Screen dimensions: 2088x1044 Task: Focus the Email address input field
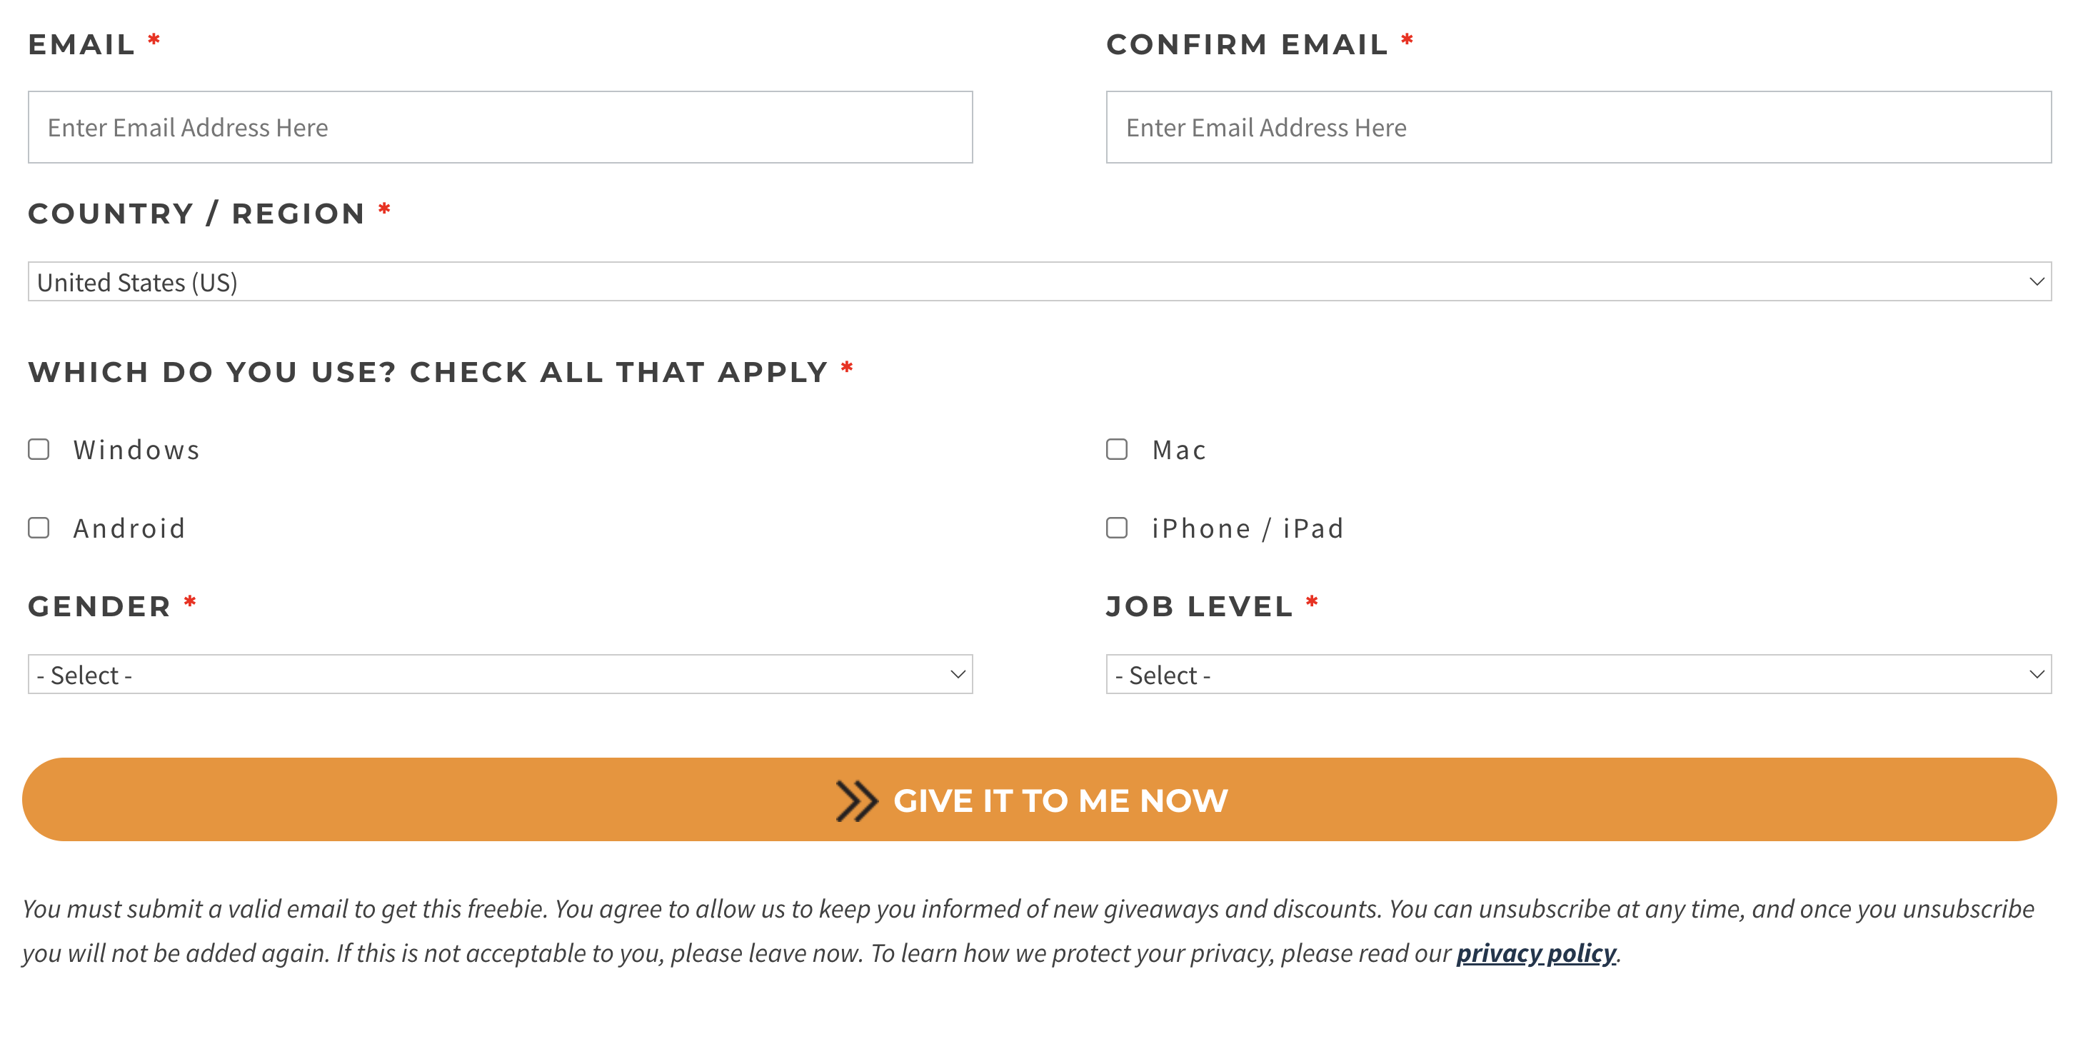pyautogui.click(x=500, y=127)
